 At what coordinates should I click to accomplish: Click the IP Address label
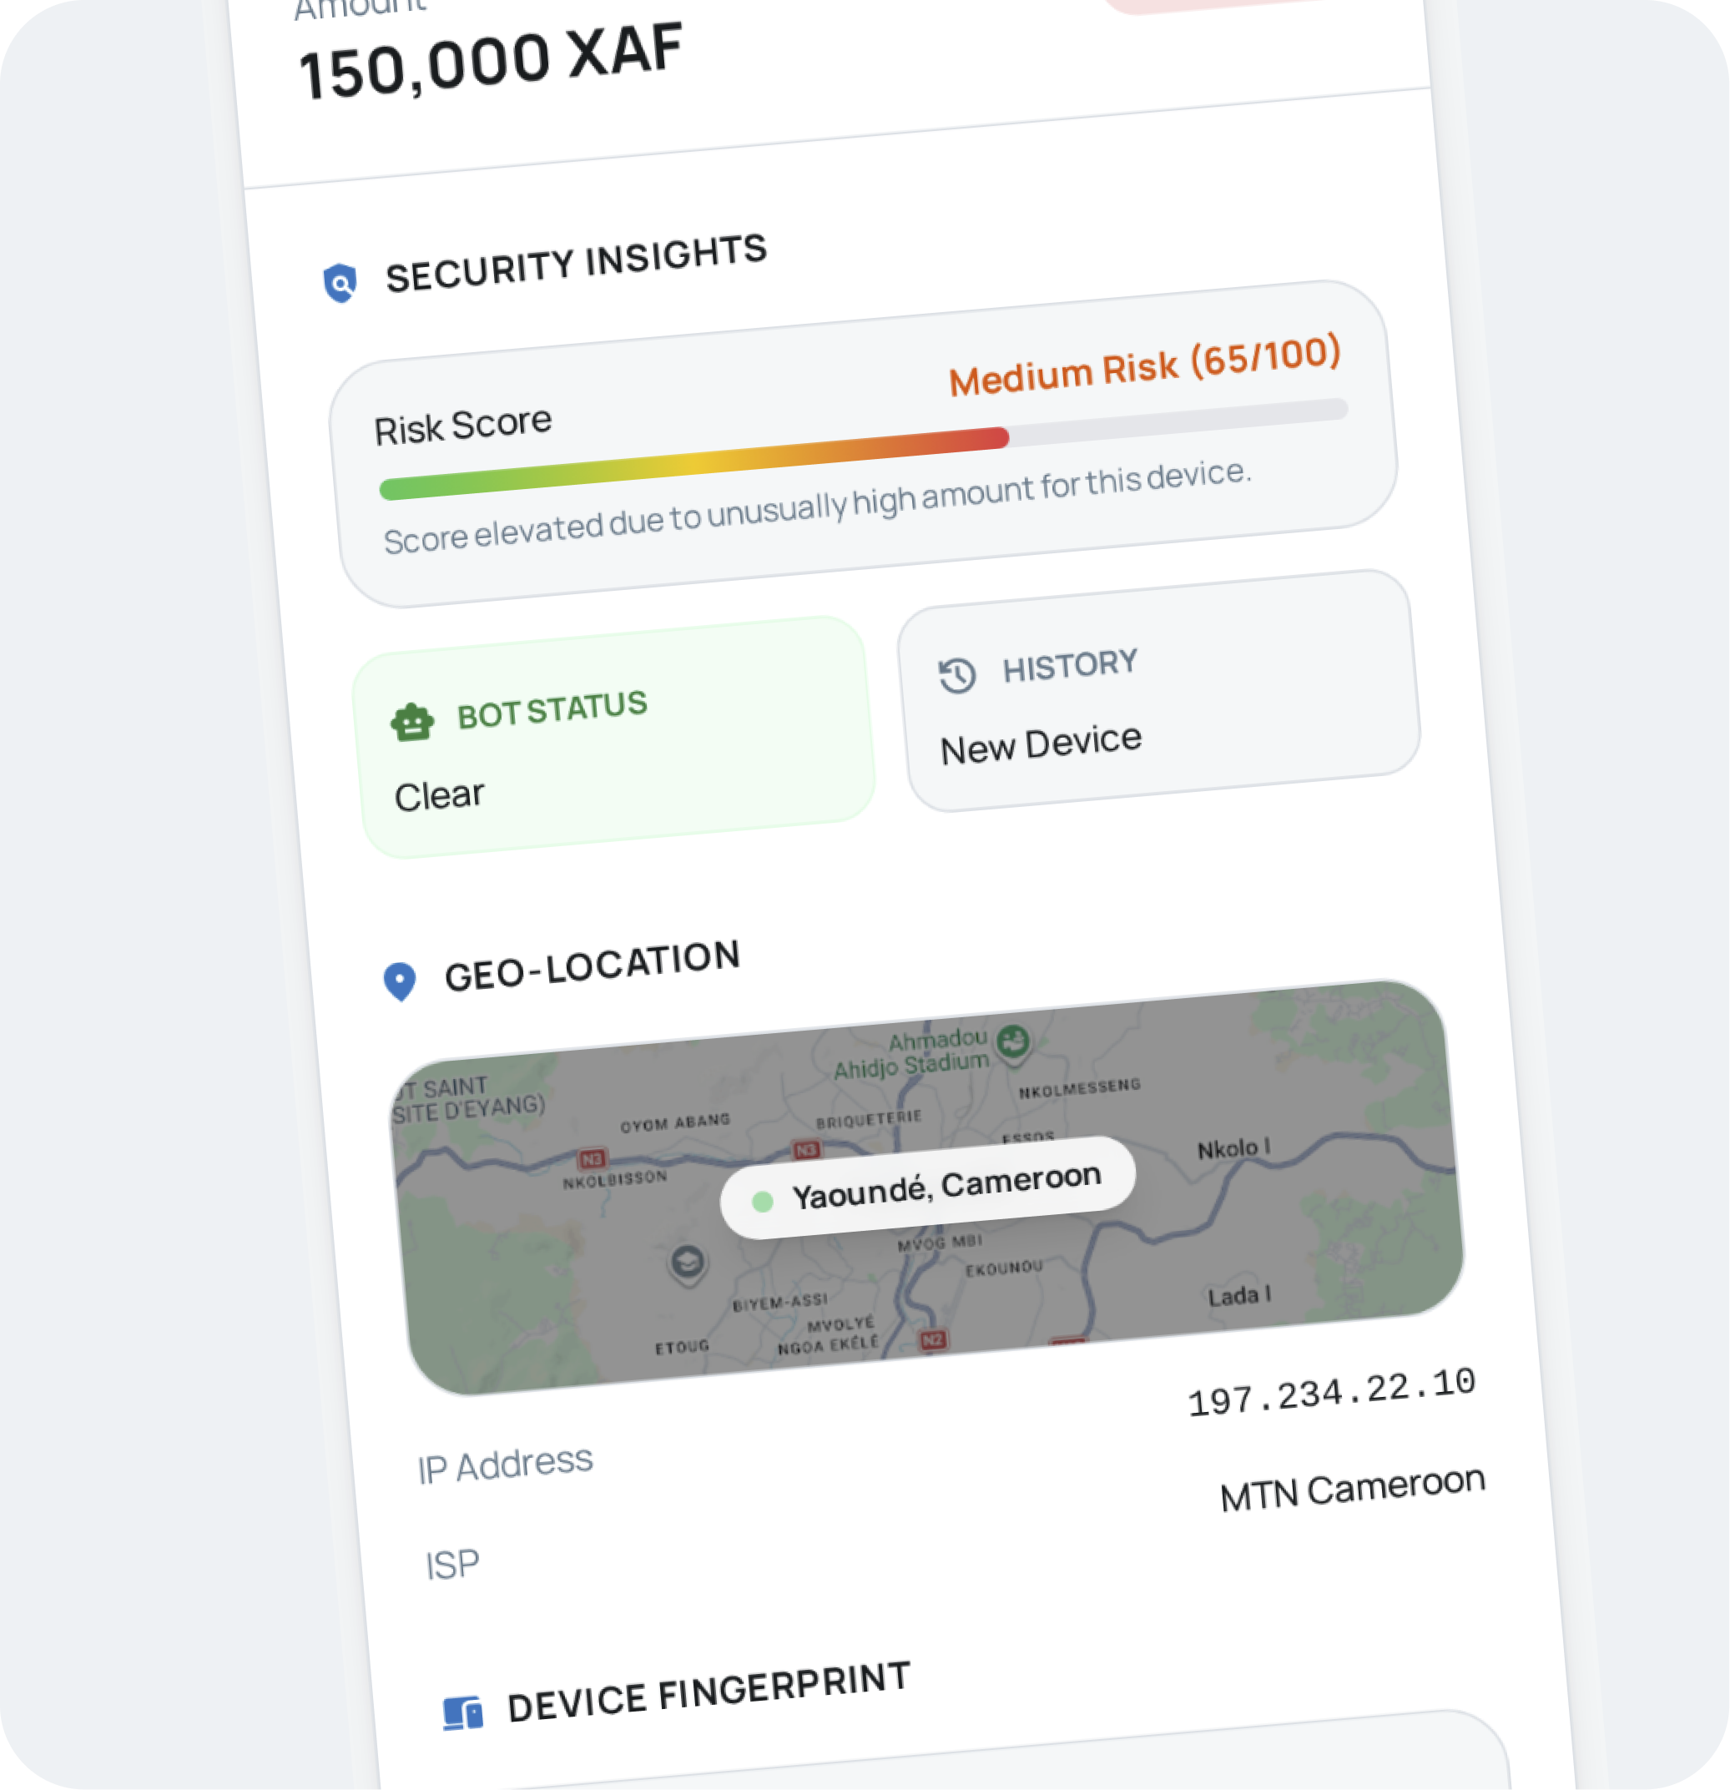pyautogui.click(x=505, y=1464)
